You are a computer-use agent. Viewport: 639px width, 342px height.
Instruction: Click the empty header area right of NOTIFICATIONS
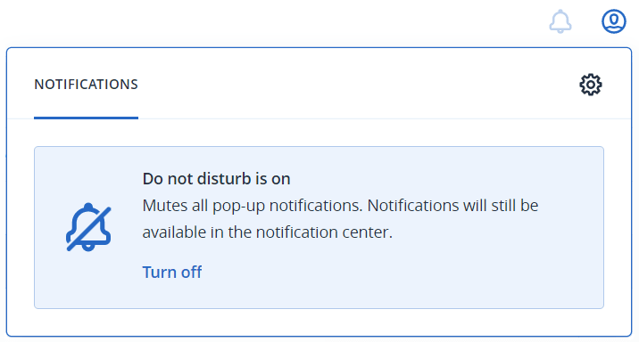[x=359, y=85]
